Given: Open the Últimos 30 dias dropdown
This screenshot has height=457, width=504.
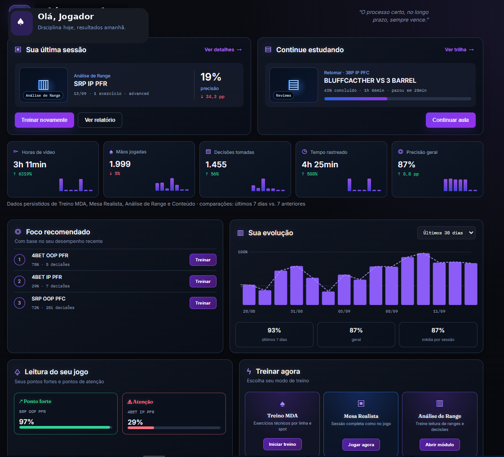Looking at the screenshot, I should click(x=447, y=233).
